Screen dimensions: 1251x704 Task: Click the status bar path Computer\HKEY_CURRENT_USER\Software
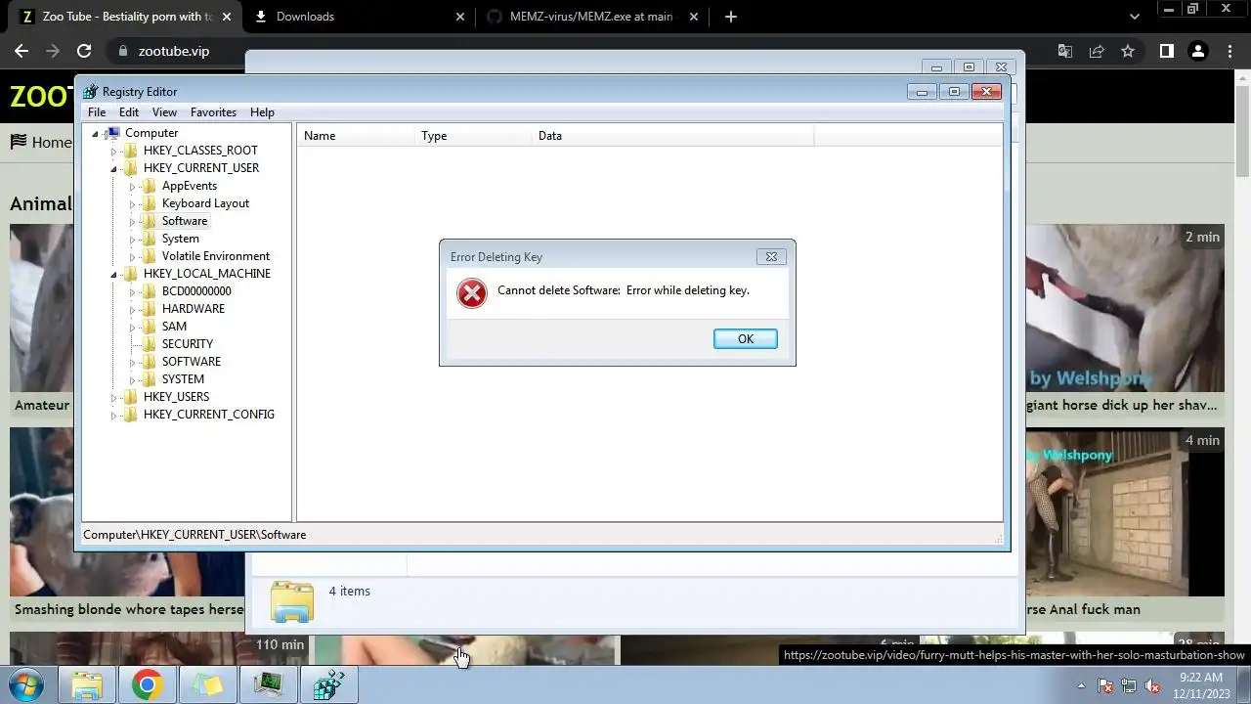[x=194, y=535]
